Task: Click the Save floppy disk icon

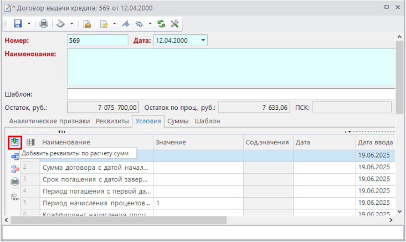Action: pos(17,24)
